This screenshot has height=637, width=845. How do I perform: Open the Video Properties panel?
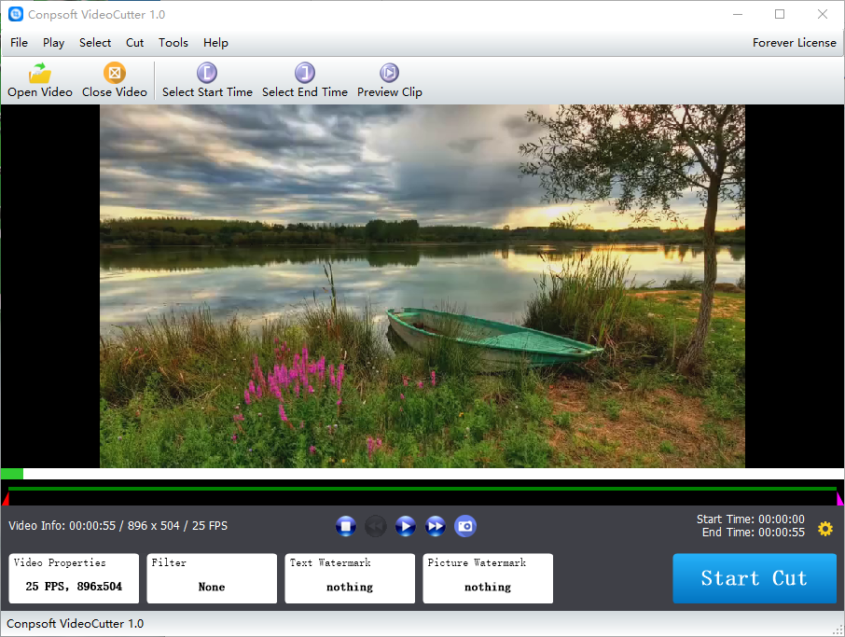tap(74, 578)
